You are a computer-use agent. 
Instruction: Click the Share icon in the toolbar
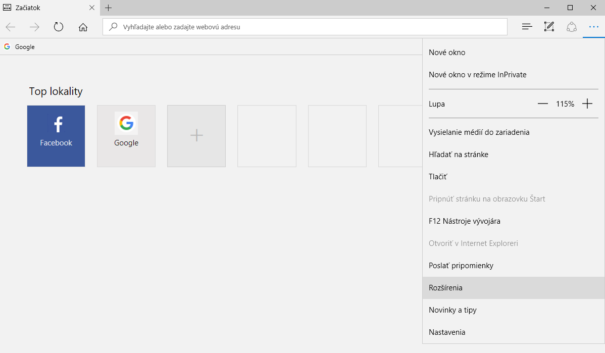coord(572,27)
